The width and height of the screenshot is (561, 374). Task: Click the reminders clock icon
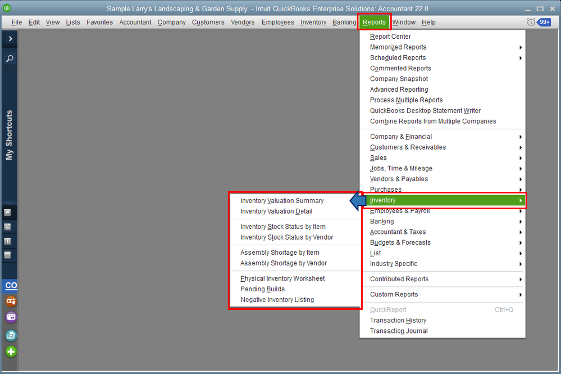[x=531, y=22]
